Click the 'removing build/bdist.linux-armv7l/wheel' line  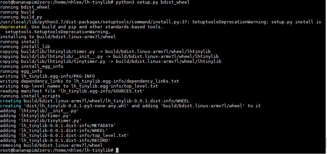[51, 145]
